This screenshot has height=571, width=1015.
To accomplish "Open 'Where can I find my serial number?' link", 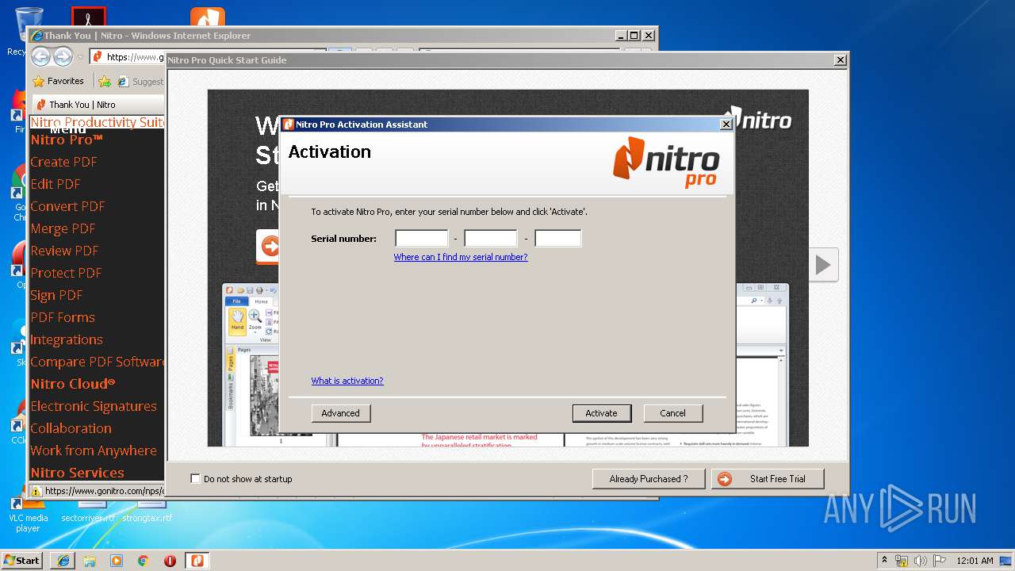I will (x=461, y=257).
